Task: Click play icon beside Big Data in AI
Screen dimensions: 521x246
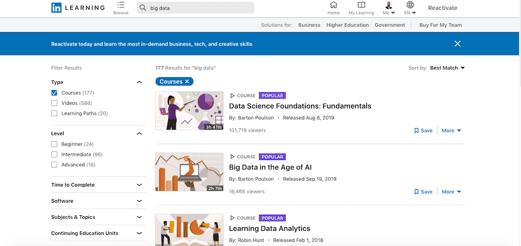Action: (x=232, y=157)
